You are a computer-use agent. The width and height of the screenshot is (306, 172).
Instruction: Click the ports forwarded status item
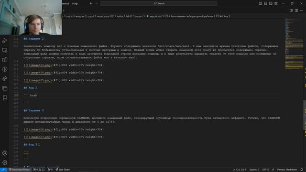(x=50, y=170)
